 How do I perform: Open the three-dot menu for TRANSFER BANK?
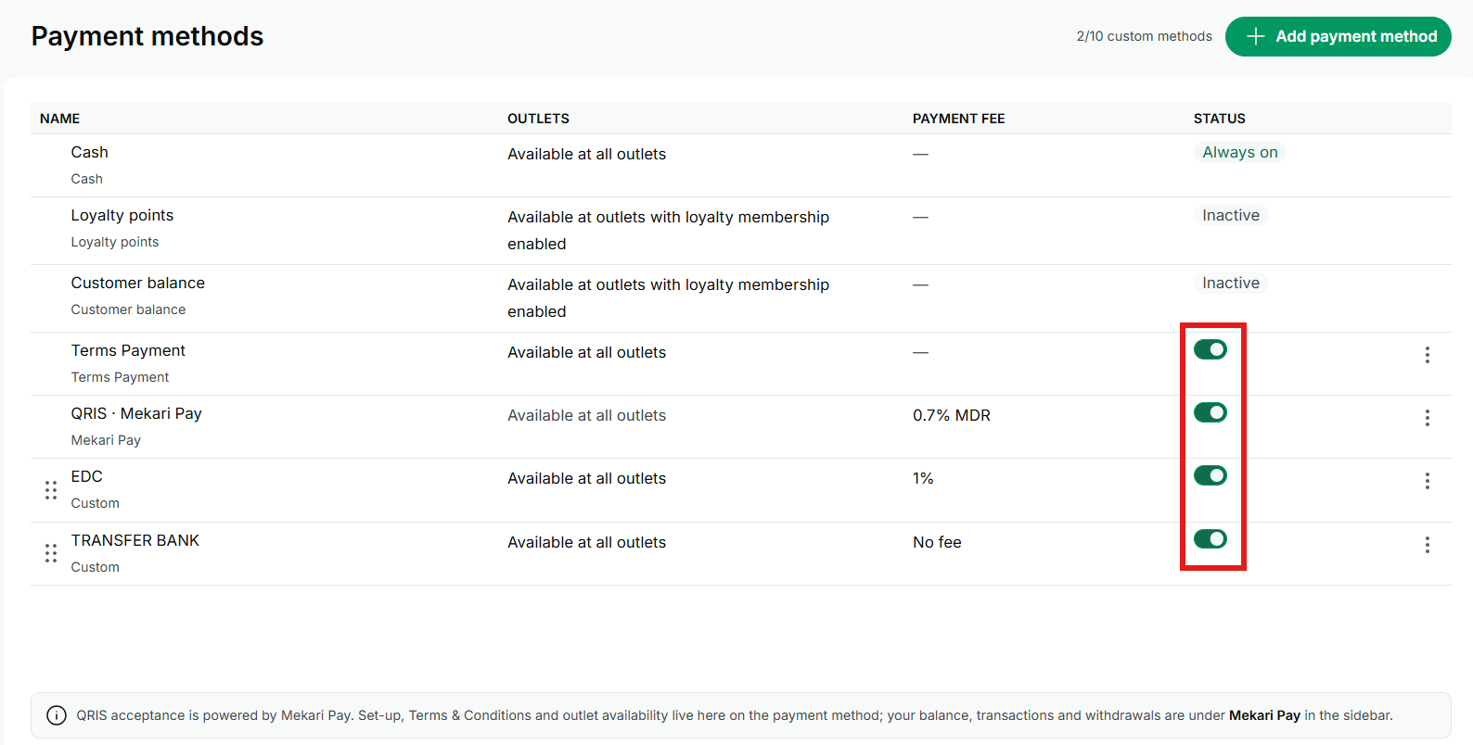coord(1427,545)
